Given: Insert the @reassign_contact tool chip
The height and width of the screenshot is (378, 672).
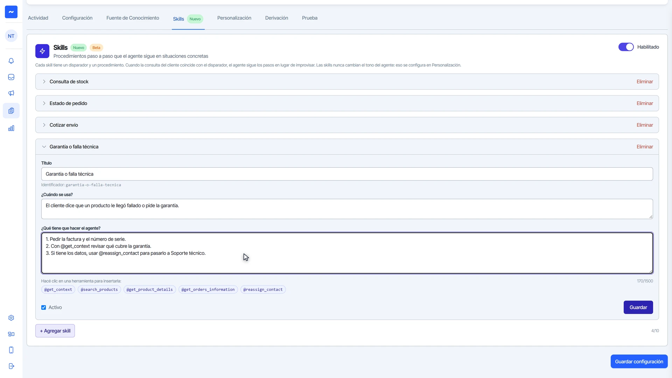Looking at the screenshot, I should (263, 289).
